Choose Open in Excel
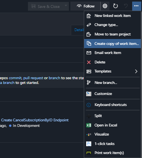 pos(112,125)
